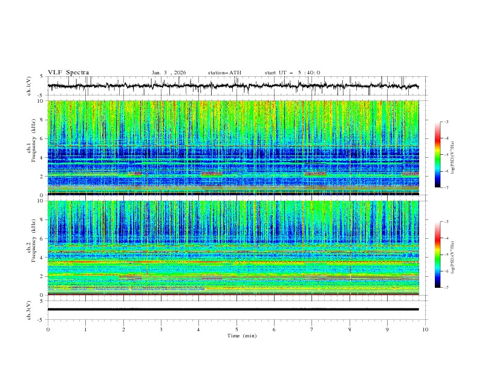
Task: Click the "4" minute tick label
Action: 199,329
